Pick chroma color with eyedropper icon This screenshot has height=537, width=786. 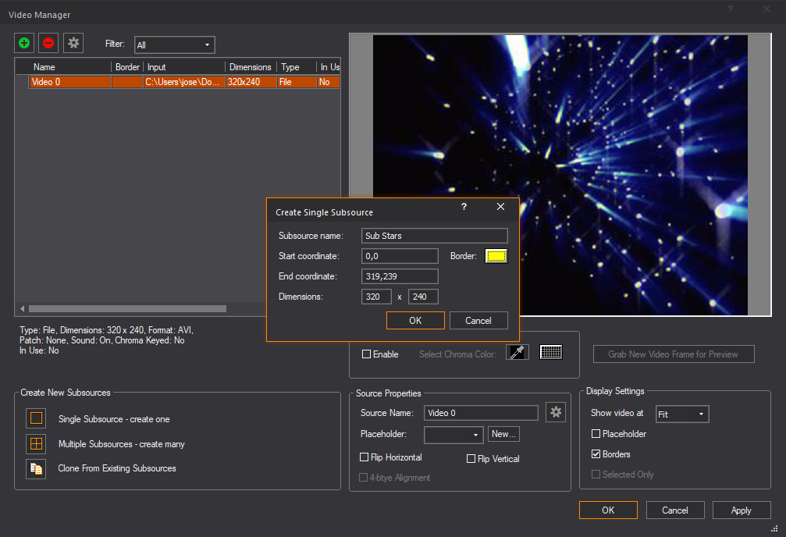[517, 353]
